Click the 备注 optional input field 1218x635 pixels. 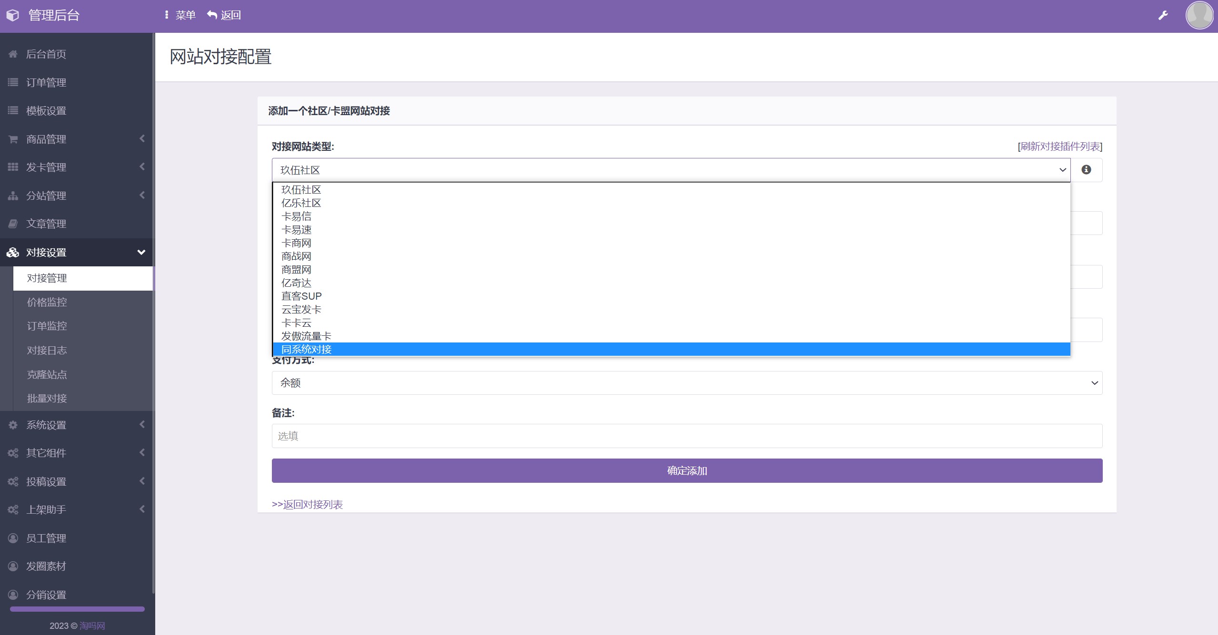[687, 436]
